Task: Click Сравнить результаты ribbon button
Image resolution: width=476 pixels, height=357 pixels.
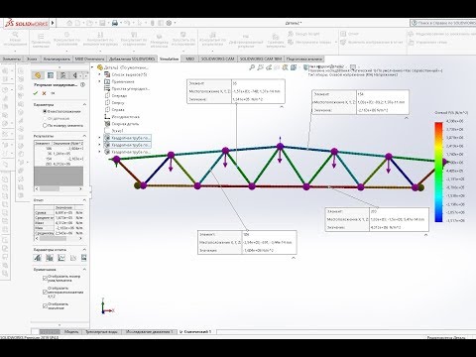Action: point(276,41)
